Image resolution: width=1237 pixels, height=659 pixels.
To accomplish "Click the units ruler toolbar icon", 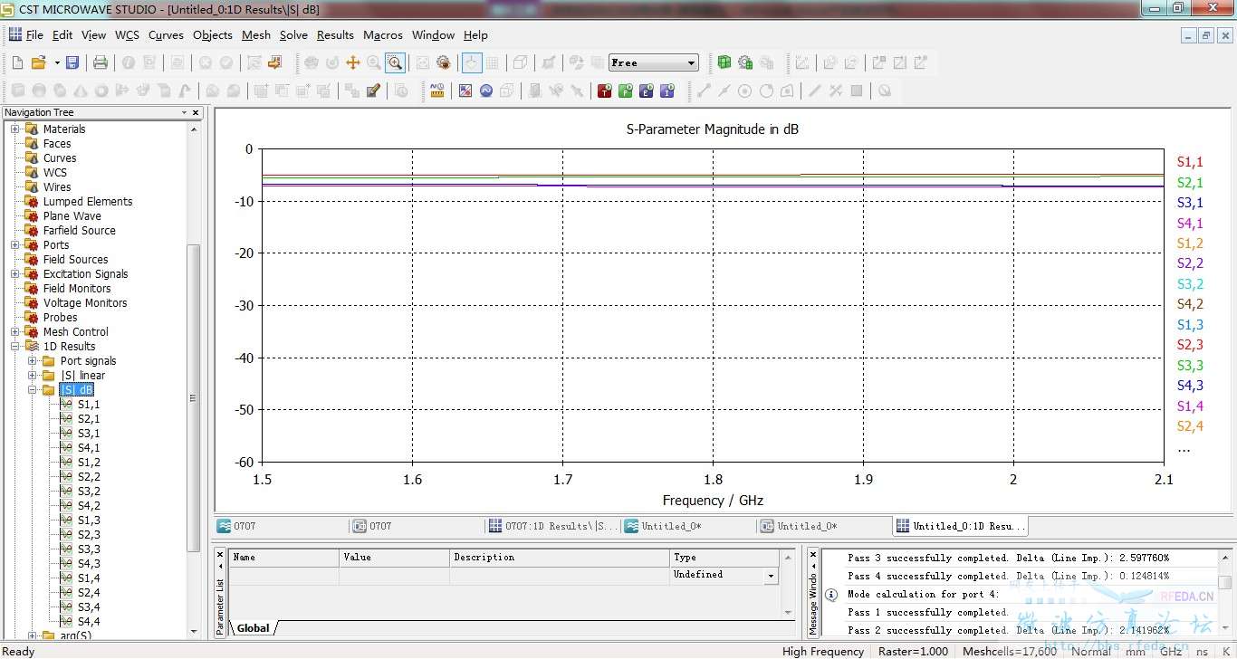I will point(437,91).
